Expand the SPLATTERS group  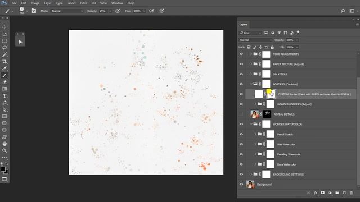tap(251, 74)
